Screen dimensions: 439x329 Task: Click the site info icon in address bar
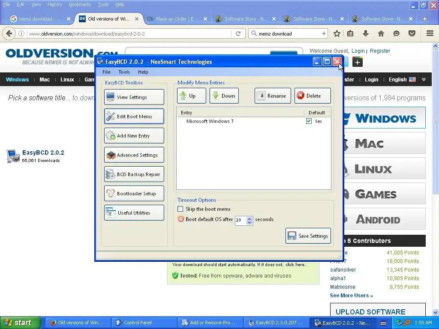(21, 33)
